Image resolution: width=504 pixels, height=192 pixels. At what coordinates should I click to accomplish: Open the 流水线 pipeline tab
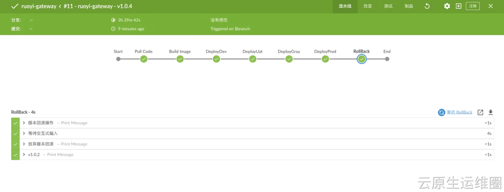tap(345, 6)
